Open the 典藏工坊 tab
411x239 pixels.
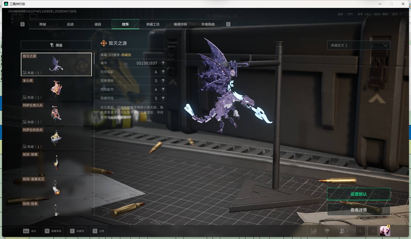pos(153,24)
